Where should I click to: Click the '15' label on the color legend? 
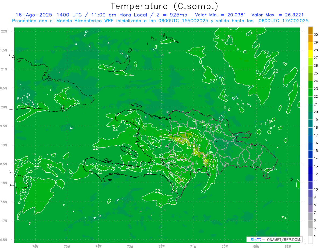[316, 150]
